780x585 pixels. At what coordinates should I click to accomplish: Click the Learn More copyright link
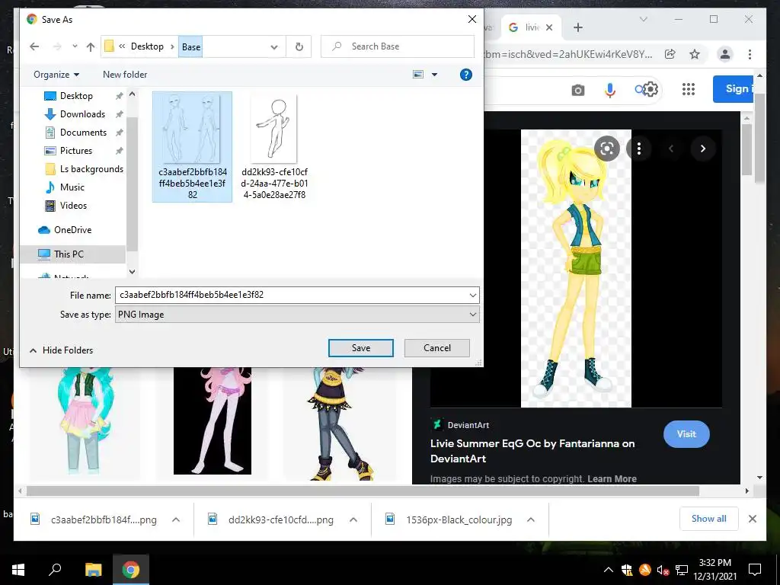[612, 478]
